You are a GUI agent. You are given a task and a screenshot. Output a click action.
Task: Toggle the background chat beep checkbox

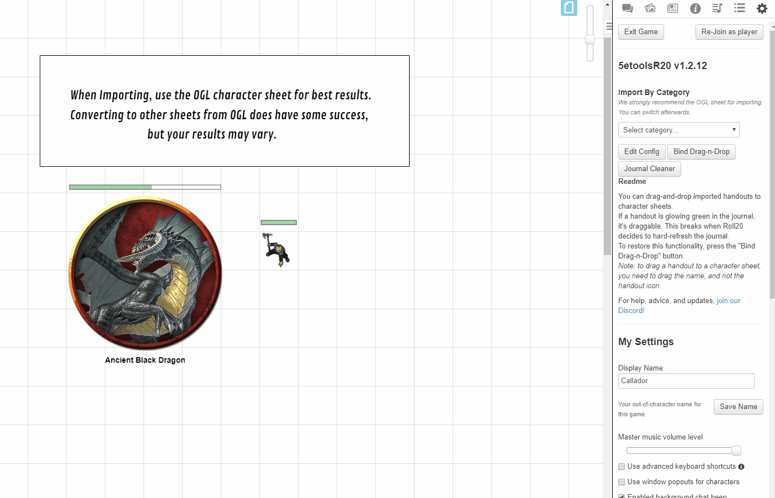tap(622, 496)
